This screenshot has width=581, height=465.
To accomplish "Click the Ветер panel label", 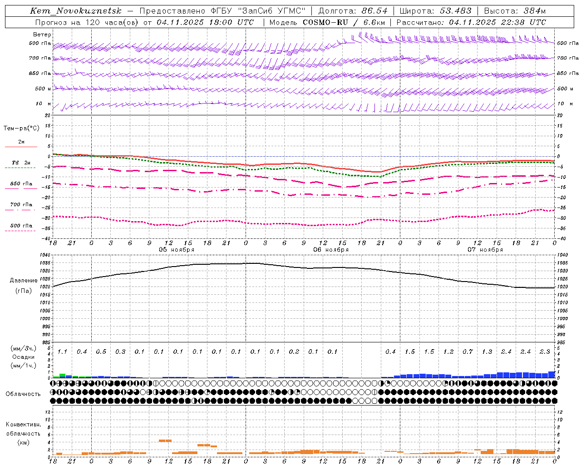I will (x=42, y=35).
